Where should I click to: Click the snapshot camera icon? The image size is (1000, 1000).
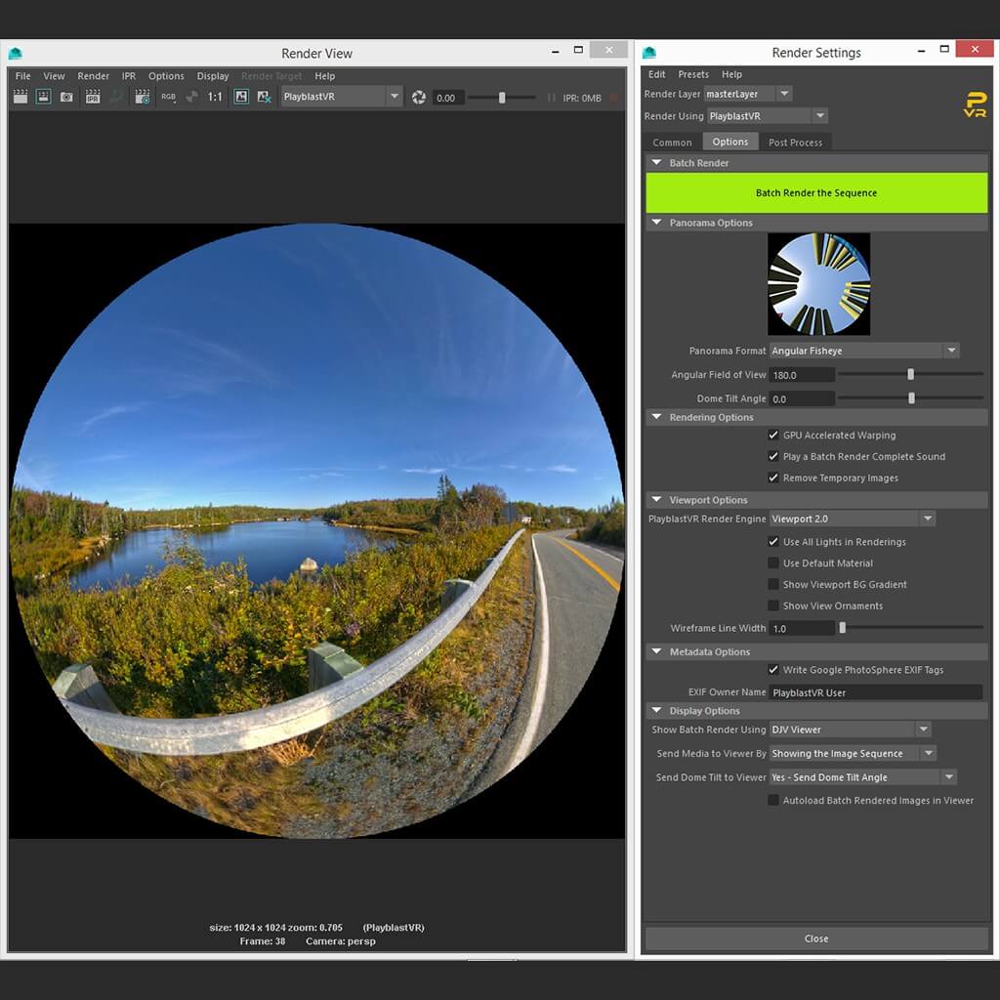pyautogui.click(x=66, y=97)
